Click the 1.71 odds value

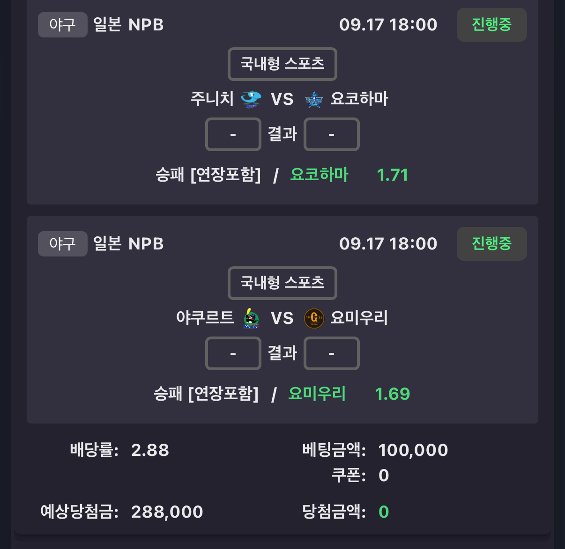(x=393, y=175)
